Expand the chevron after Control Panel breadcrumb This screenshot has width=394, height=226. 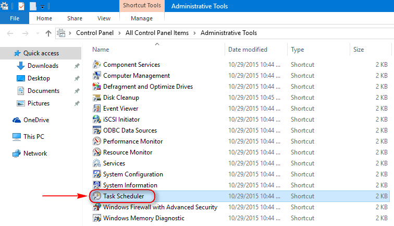(119, 33)
